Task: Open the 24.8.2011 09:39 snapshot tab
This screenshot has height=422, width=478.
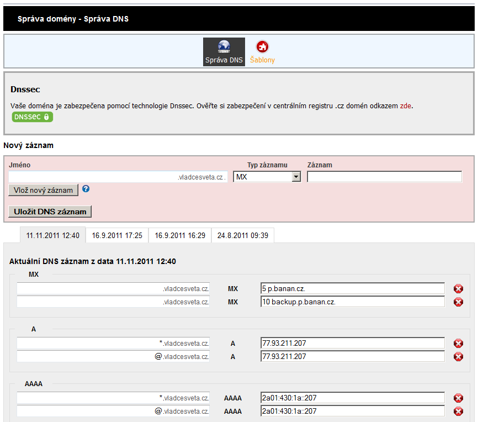Action: (x=242, y=235)
